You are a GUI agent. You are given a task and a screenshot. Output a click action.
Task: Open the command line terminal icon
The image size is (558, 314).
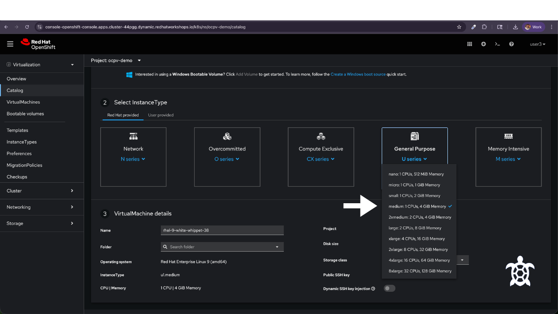(x=497, y=44)
